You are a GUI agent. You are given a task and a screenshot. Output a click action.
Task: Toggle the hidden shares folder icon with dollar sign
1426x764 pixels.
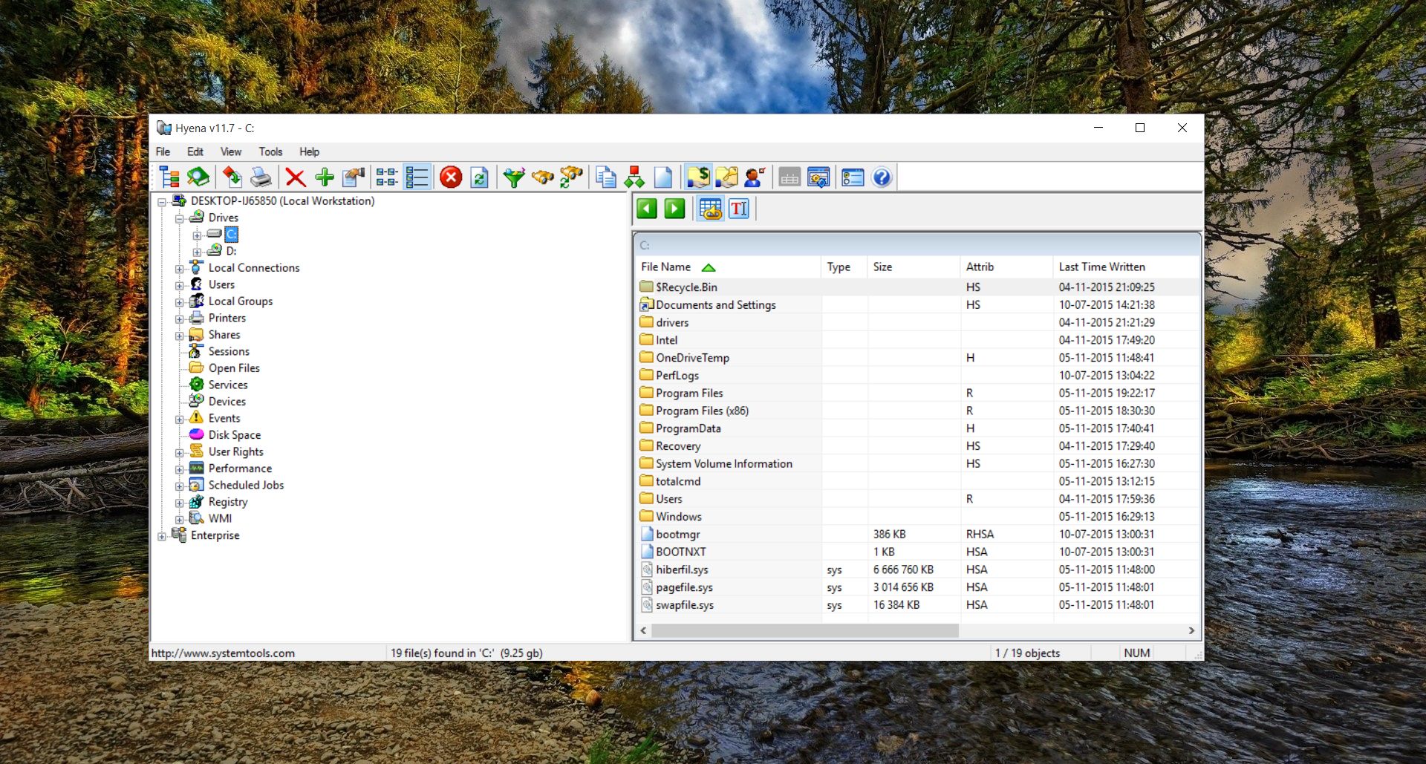[x=698, y=177]
